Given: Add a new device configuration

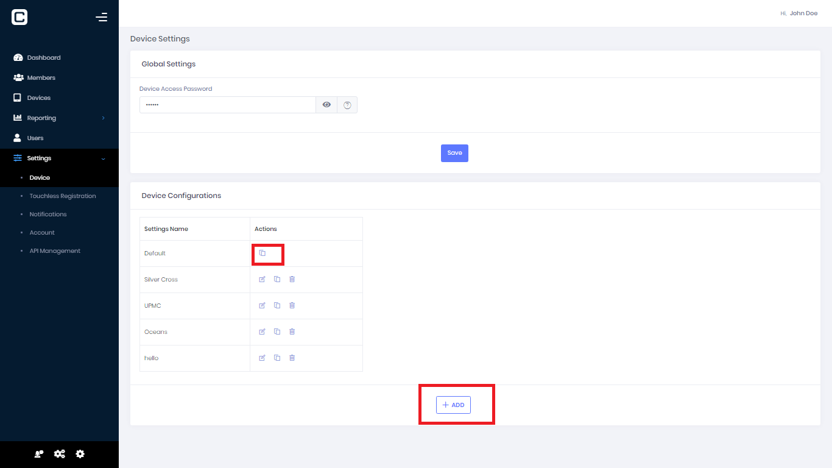Looking at the screenshot, I should pos(453,405).
